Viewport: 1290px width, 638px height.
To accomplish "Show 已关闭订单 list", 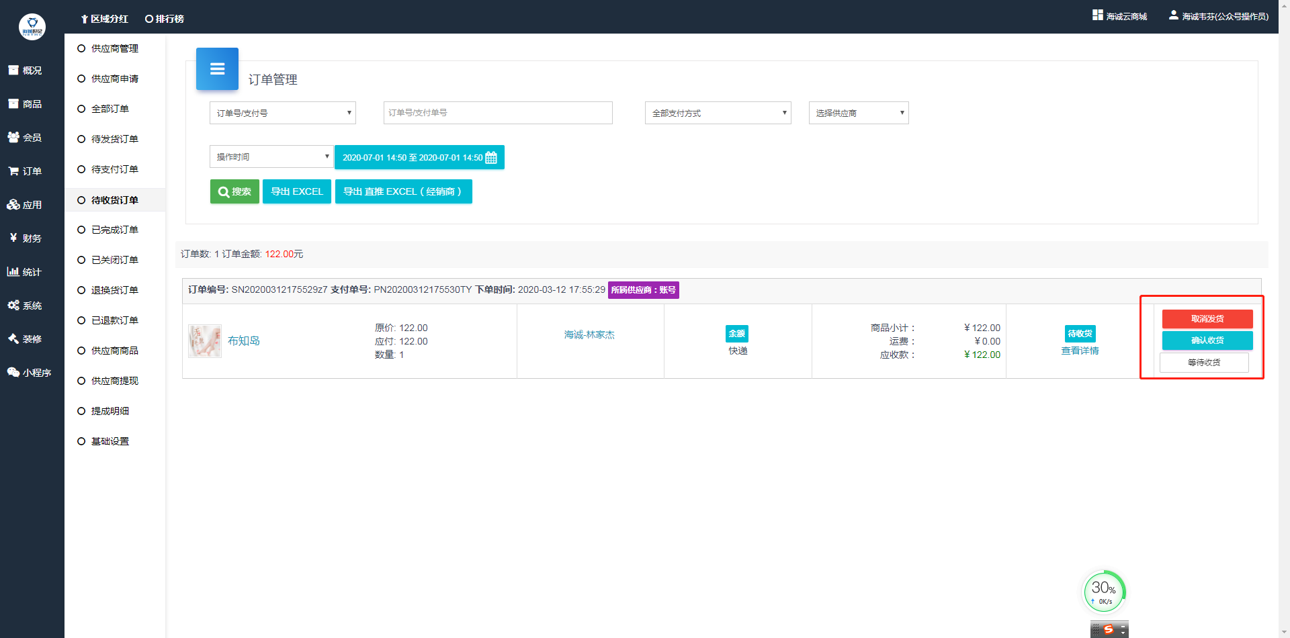I will (x=115, y=260).
